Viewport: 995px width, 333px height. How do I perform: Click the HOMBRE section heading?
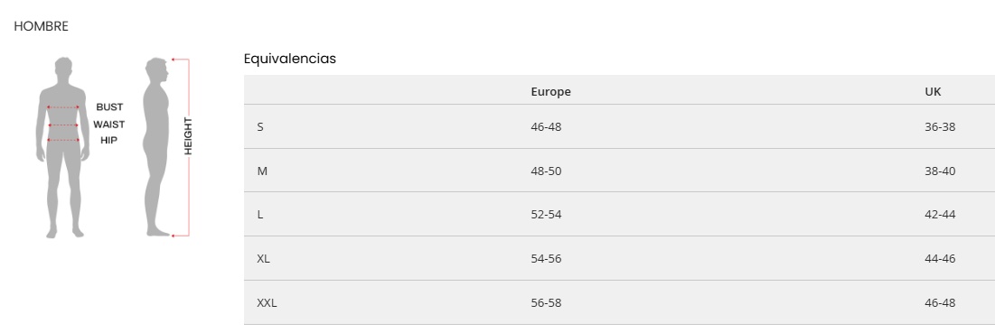(x=42, y=26)
